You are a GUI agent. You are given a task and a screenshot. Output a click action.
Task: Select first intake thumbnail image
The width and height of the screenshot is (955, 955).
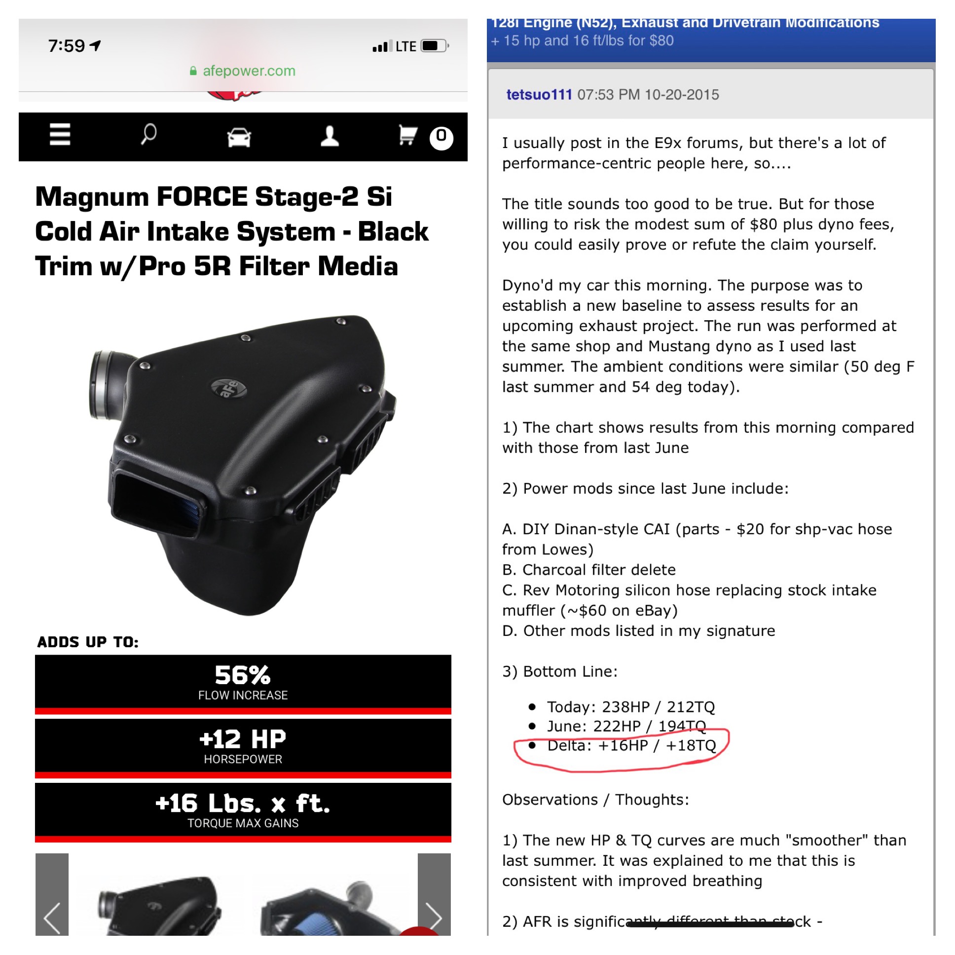pos(159,905)
